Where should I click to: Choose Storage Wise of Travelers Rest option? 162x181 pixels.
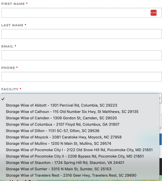coord(80,175)
